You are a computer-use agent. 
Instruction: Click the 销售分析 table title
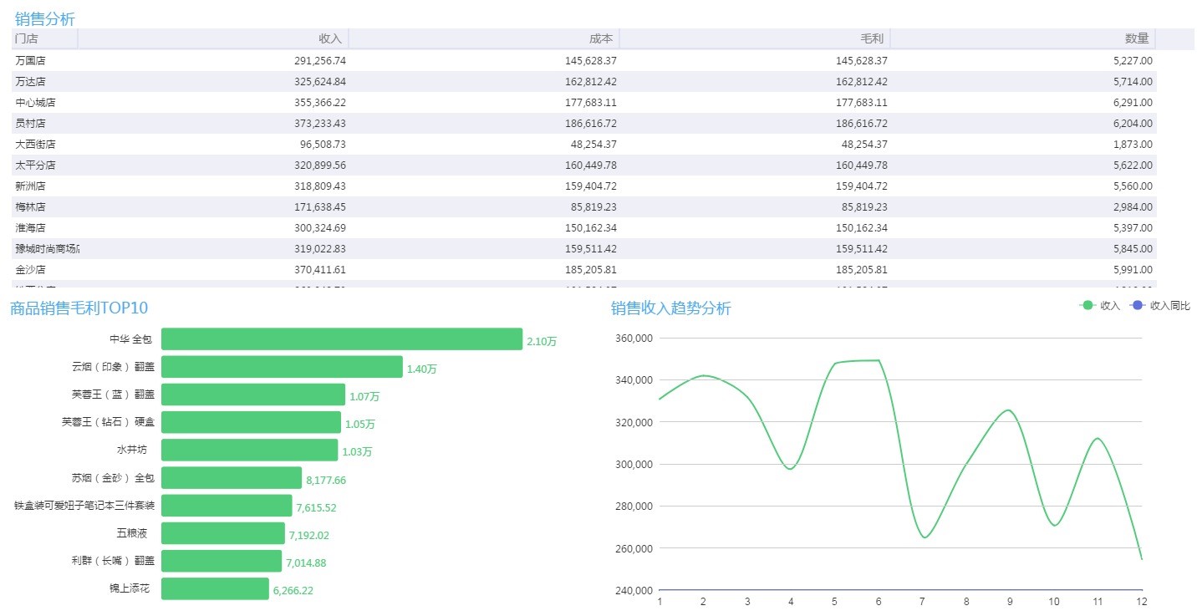pyautogui.click(x=46, y=18)
